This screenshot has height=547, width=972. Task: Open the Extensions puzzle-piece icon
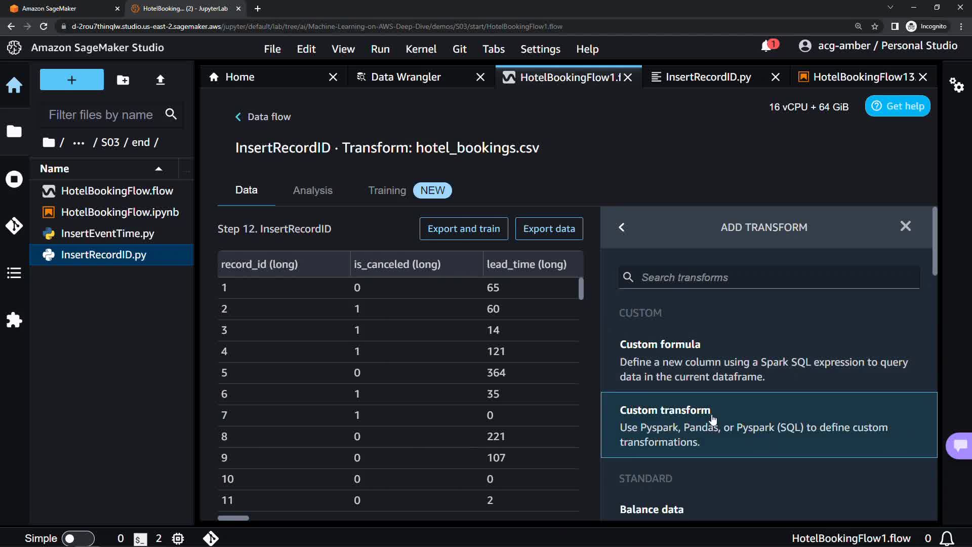pyautogui.click(x=14, y=320)
